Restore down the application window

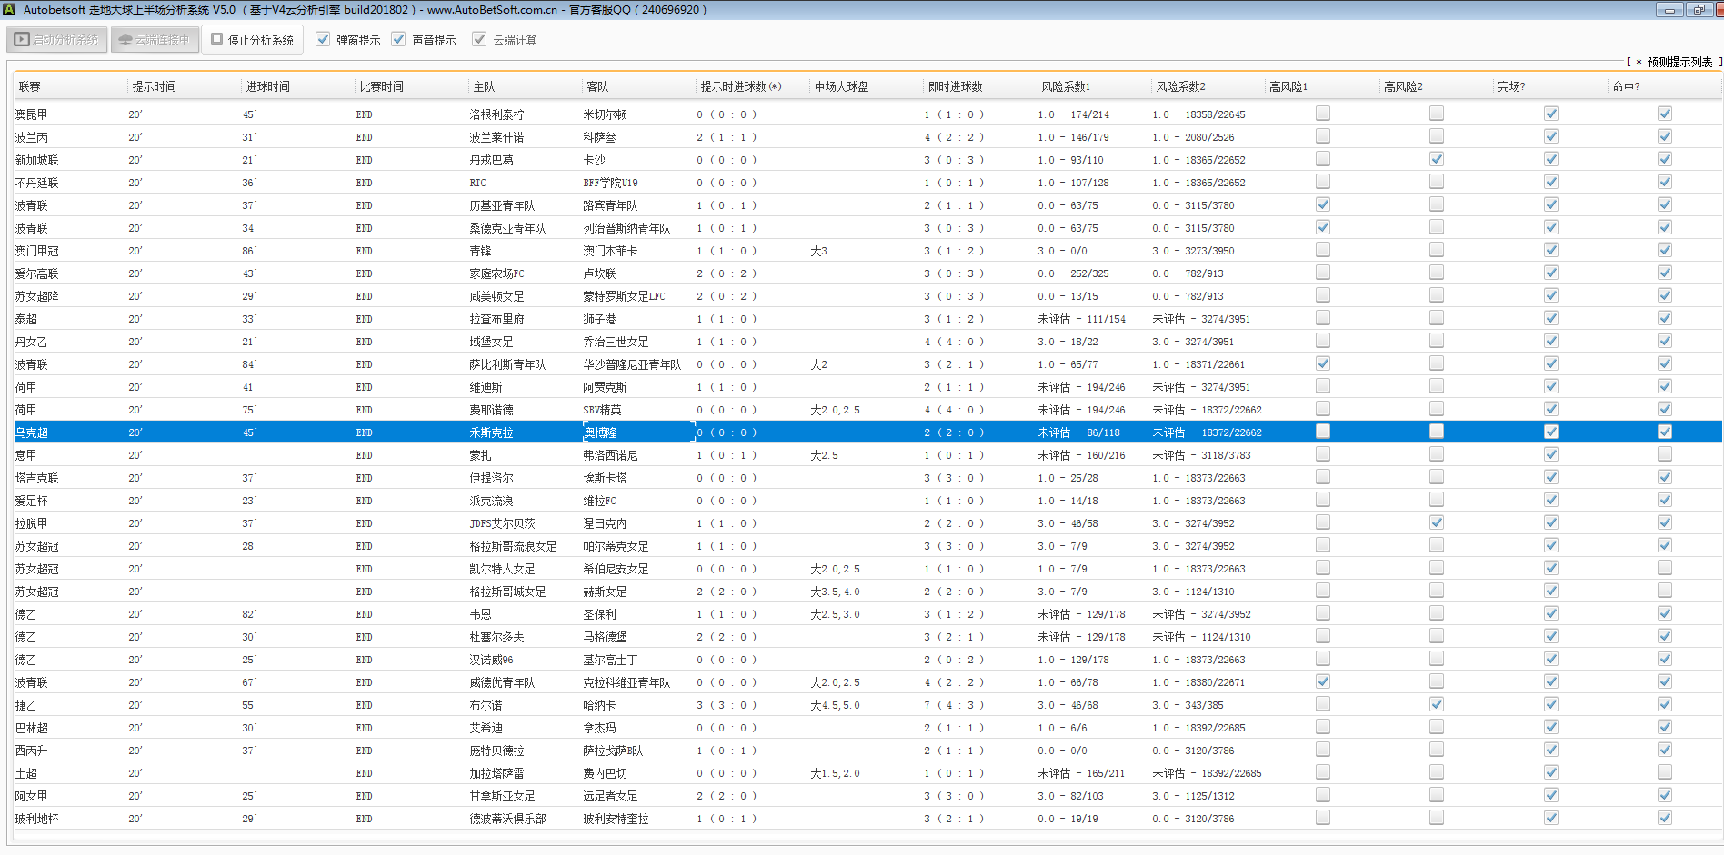(x=1699, y=10)
